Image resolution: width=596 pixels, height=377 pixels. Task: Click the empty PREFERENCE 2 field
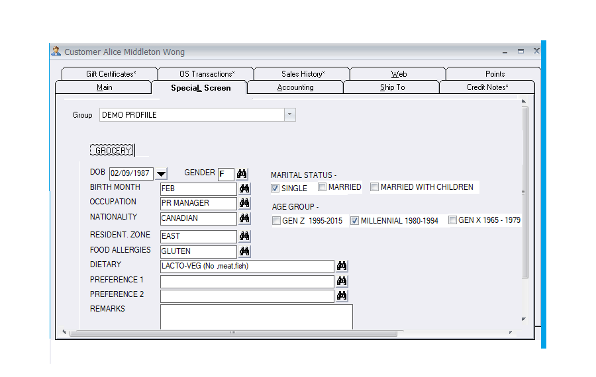247,296
